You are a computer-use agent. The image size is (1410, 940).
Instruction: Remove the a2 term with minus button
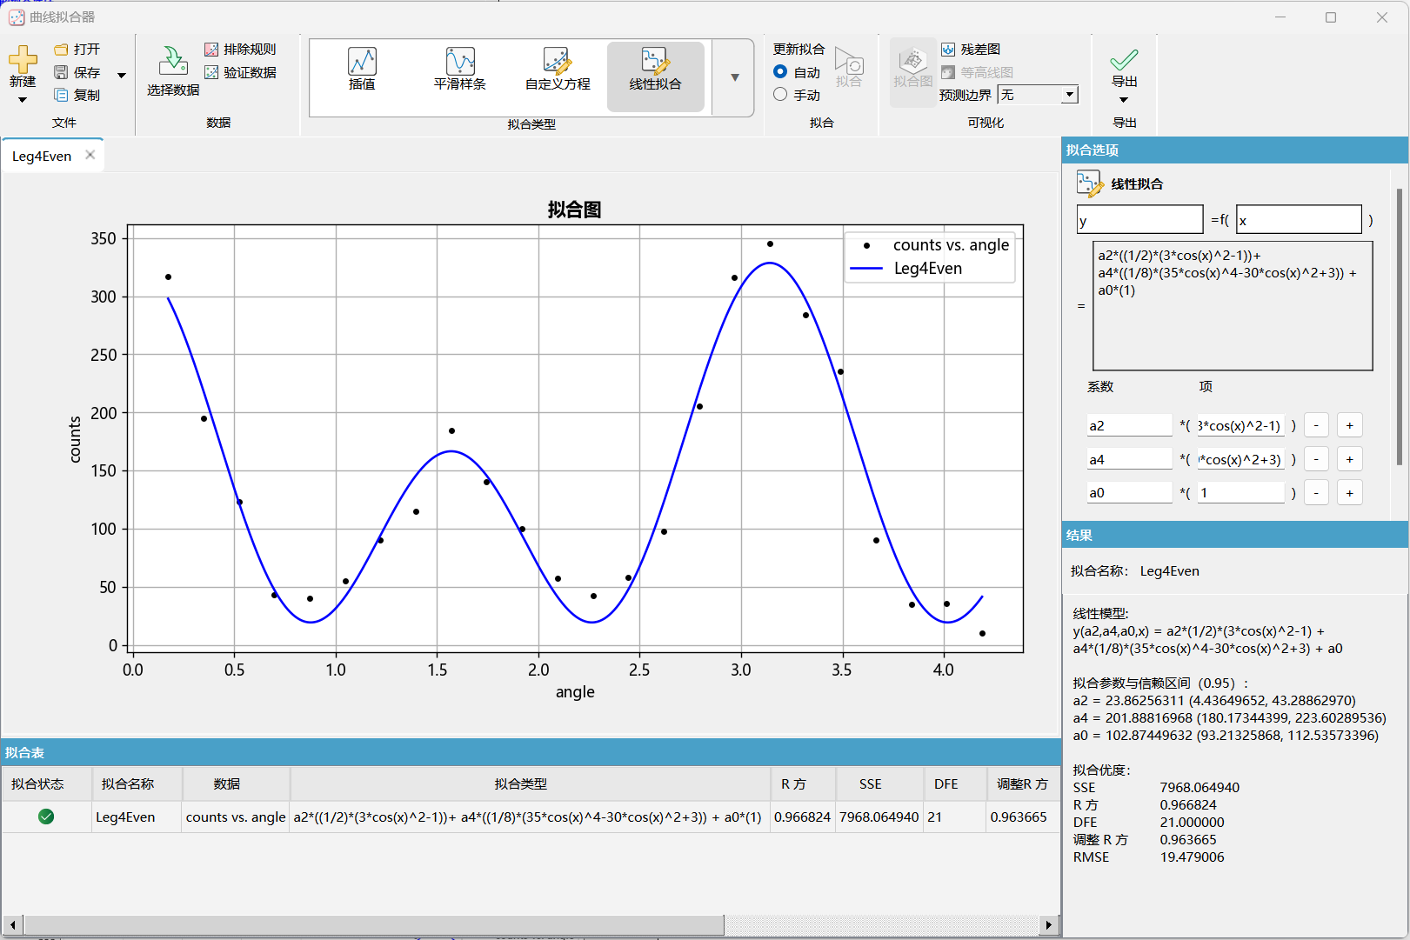(1316, 426)
